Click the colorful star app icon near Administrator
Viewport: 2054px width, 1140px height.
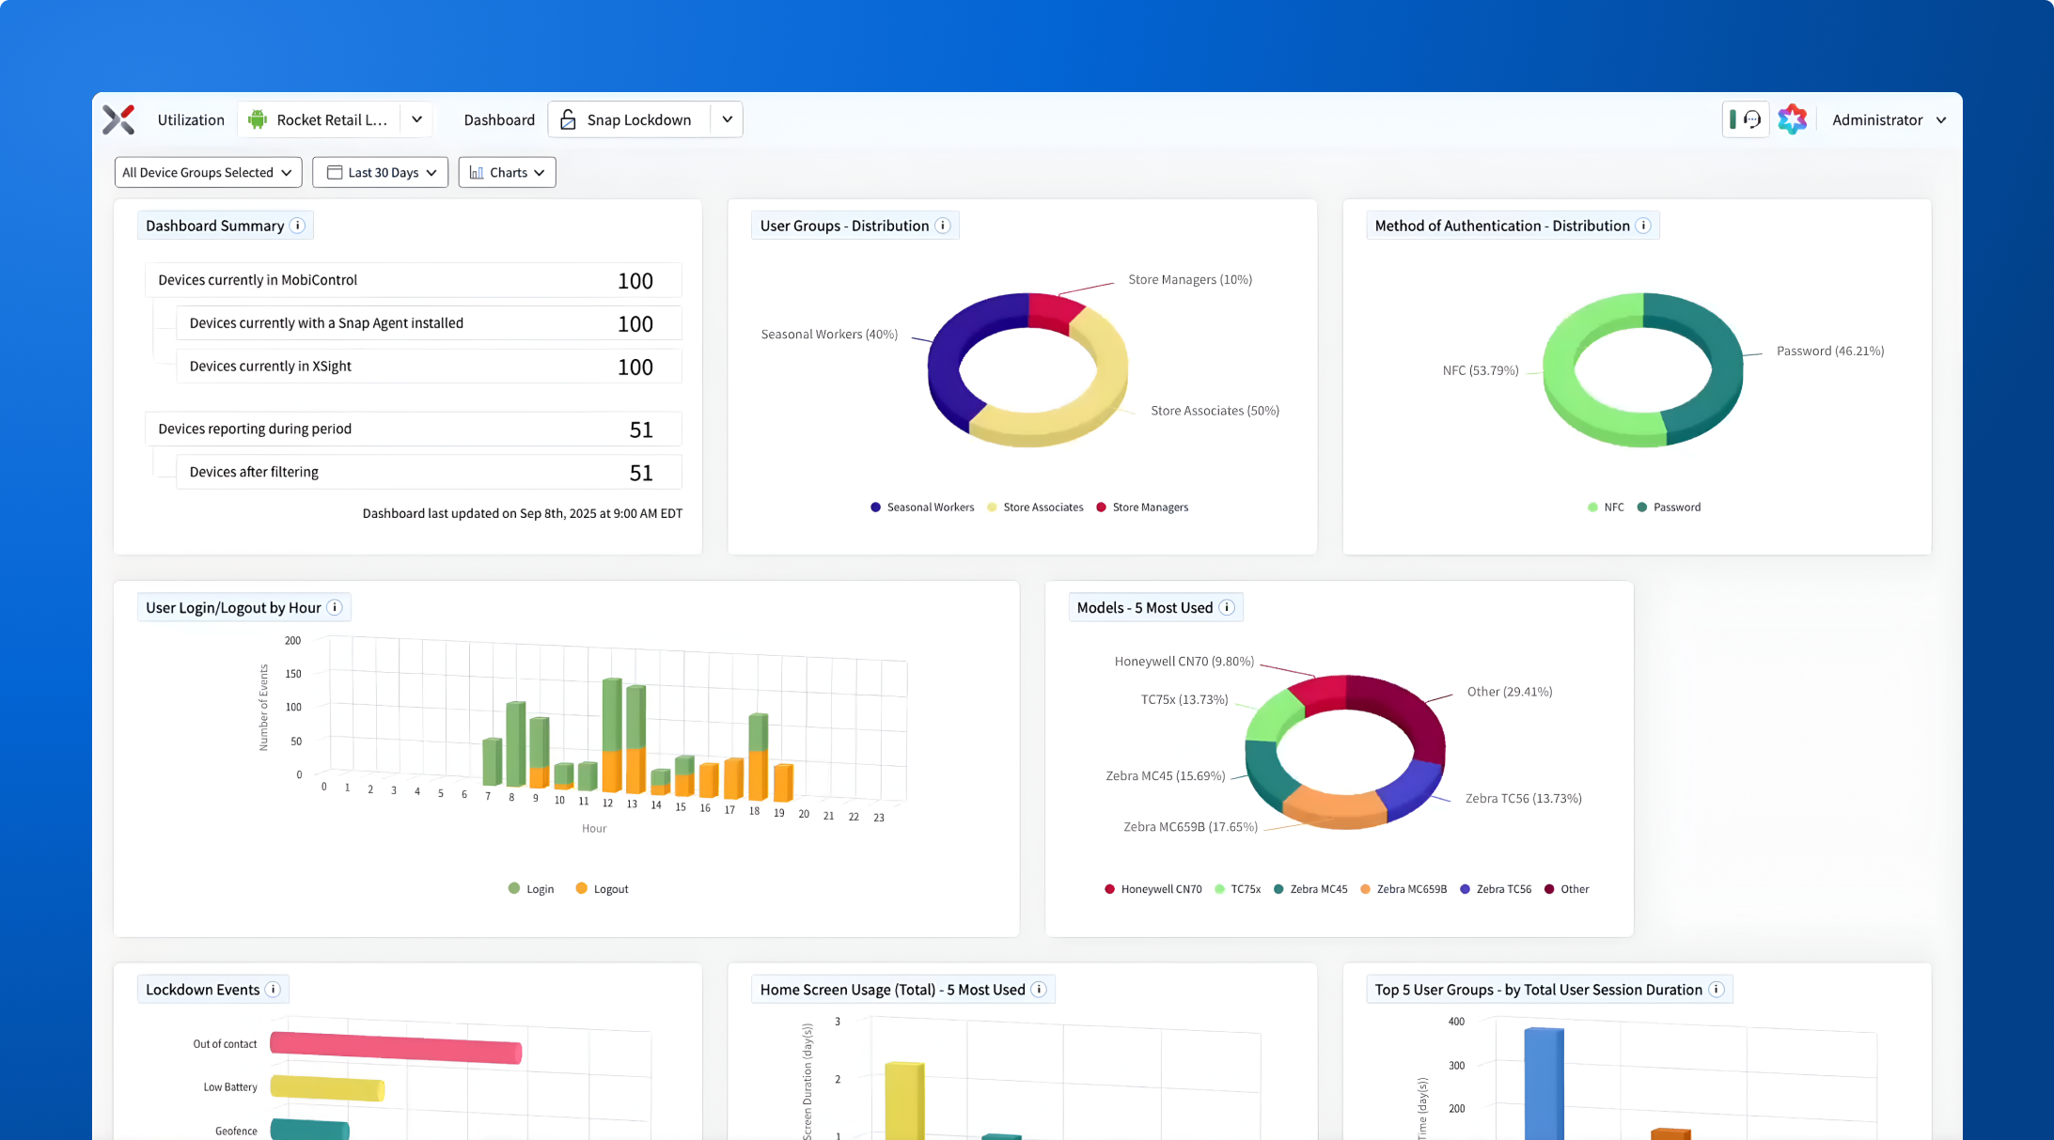[1793, 118]
